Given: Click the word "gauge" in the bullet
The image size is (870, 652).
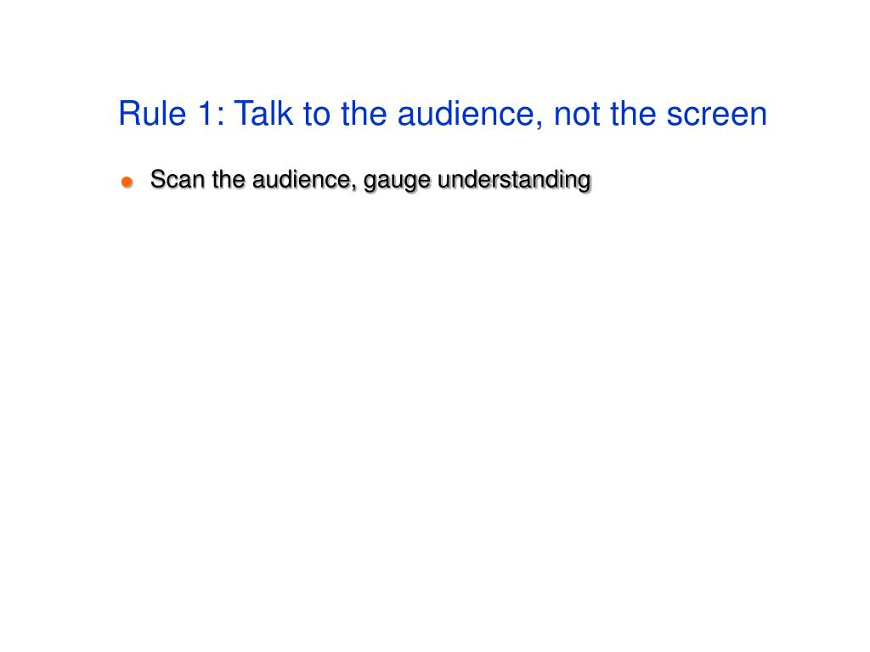Looking at the screenshot, I should (x=398, y=183).
